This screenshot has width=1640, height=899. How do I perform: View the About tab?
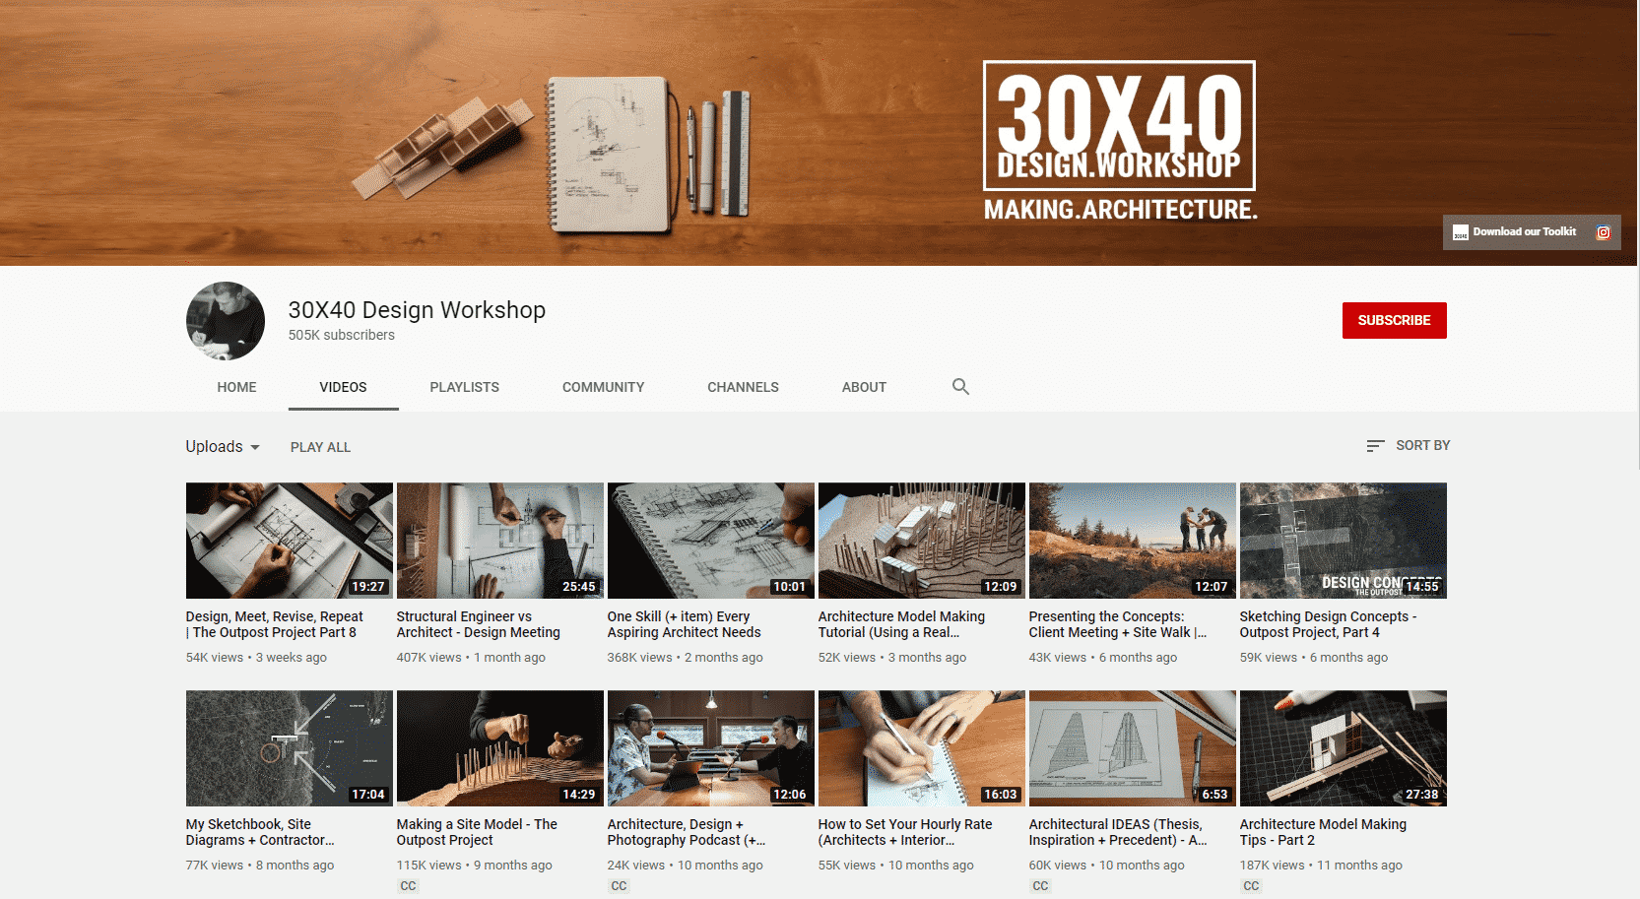[x=864, y=387]
